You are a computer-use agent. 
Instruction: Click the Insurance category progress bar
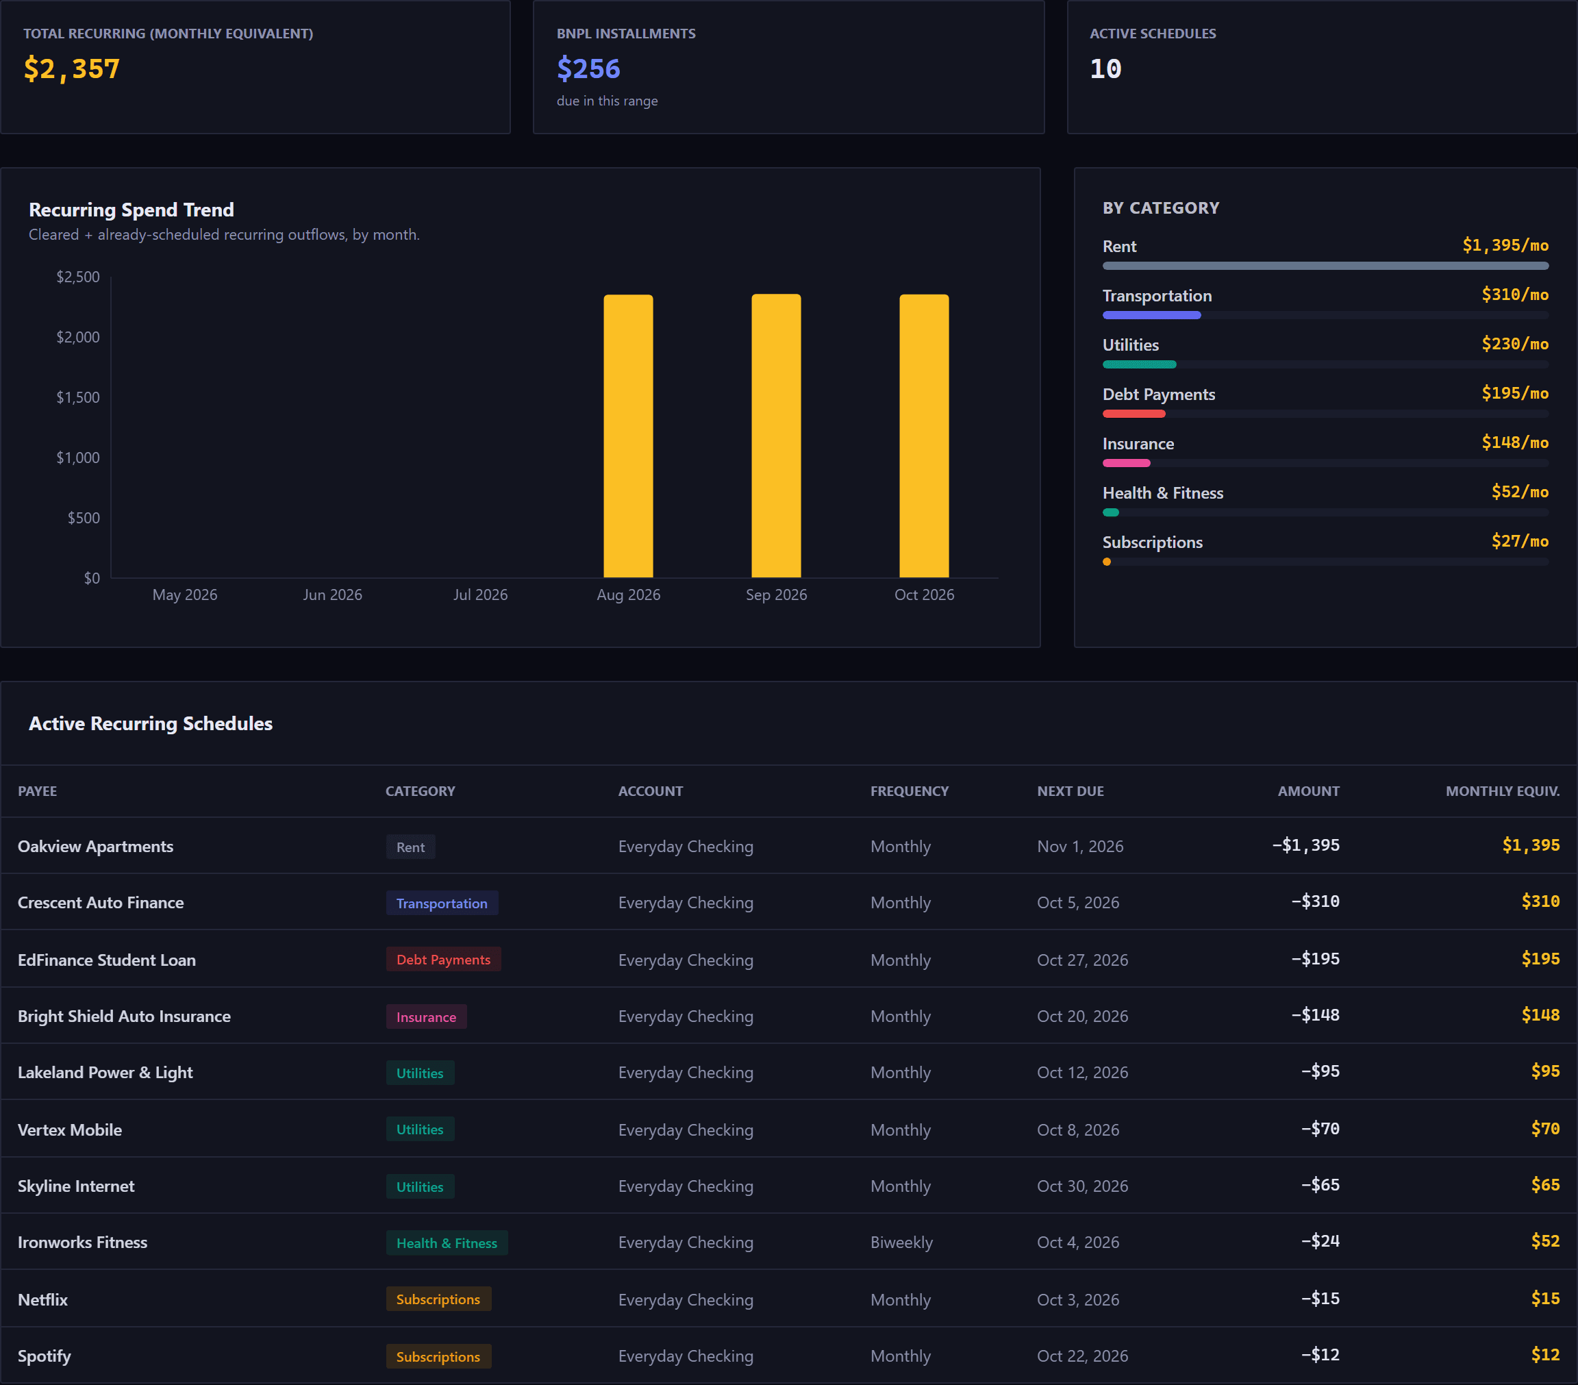[x=1325, y=463]
